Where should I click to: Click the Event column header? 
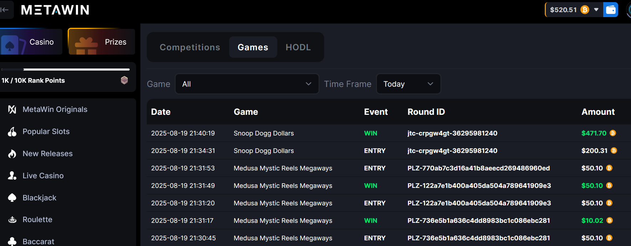(376, 112)
